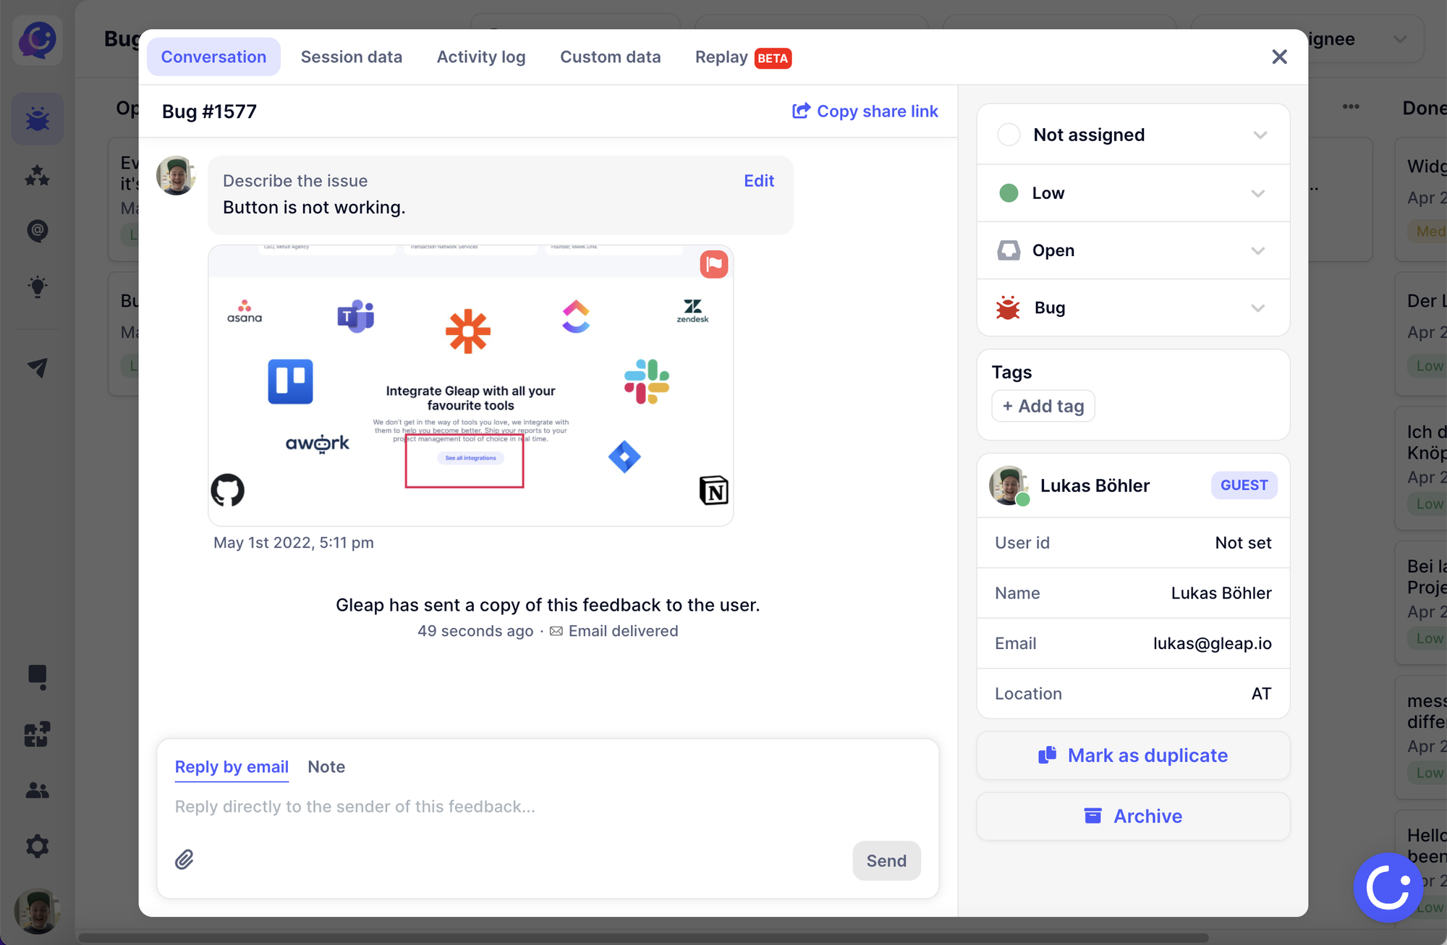This screenshot has width=1447, height=945.
Task: Open the Activity log tab
Action: (x=481, y=57)
